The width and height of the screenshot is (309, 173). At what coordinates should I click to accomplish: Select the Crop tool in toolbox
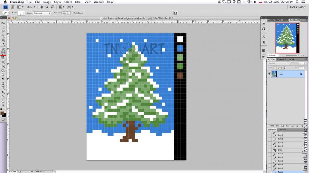point(3,40)
